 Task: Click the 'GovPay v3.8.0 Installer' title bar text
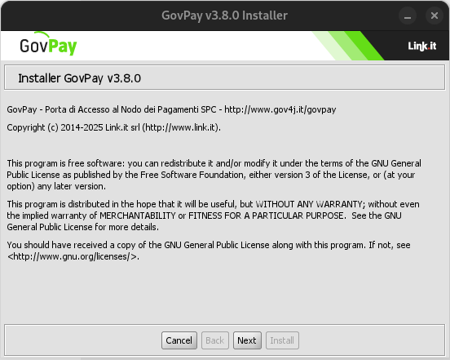pyautogui.click(x=224, y=16)
